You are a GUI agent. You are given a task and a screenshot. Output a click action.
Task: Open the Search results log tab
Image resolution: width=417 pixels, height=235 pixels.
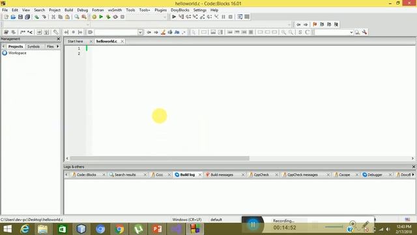[x=124, y=175]
